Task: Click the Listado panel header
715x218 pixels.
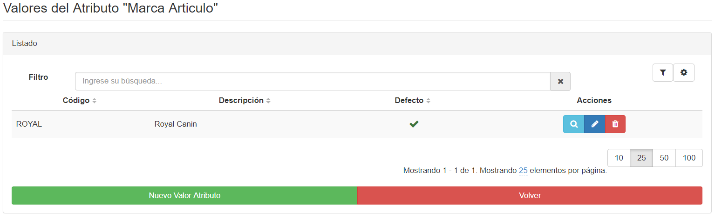Action: (x=357, y=44)
